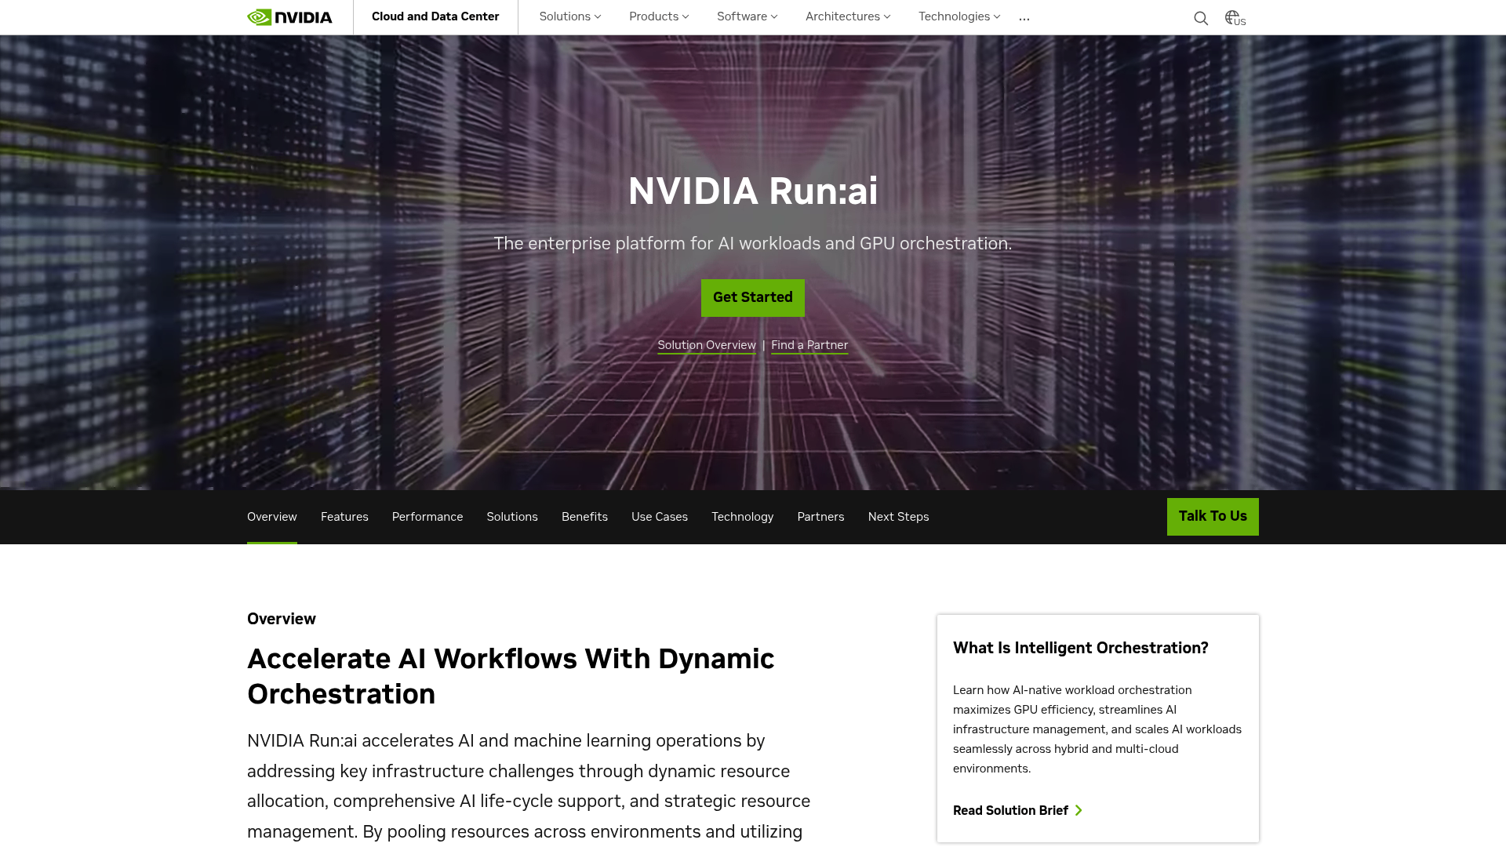Jump to the Technology section tab

[x=743, y=517]
